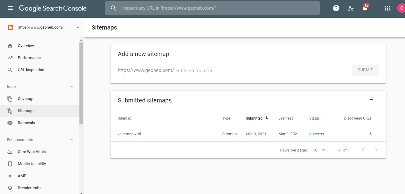Viewport: 405px width, 194px height.
Task: Collapse the Enhancements section
Action: click(x=71, y=140)
